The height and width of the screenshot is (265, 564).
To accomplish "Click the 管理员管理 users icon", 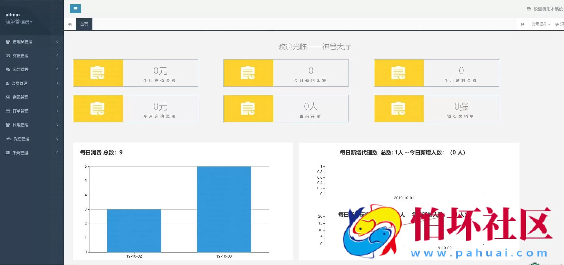I will click(x=8, y=42).
